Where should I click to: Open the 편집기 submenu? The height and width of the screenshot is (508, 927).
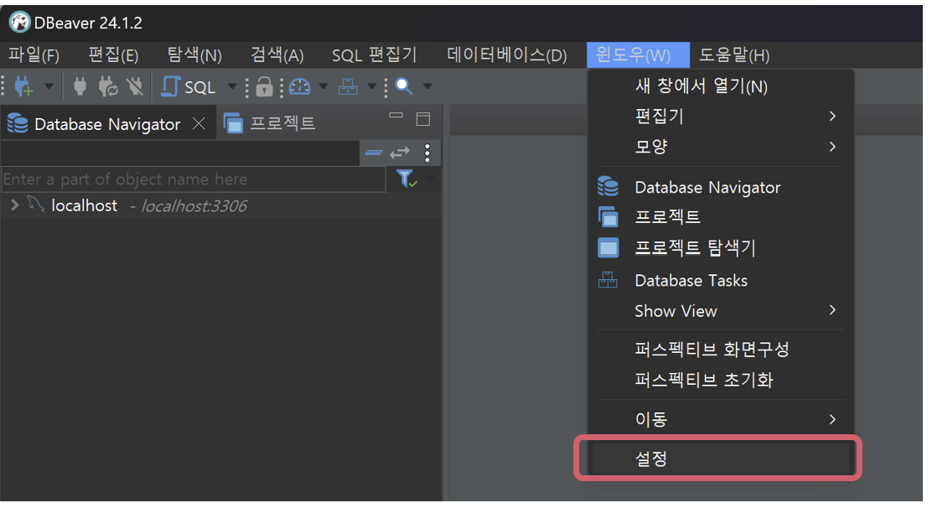pyautogui.click(x=721, y=116)
